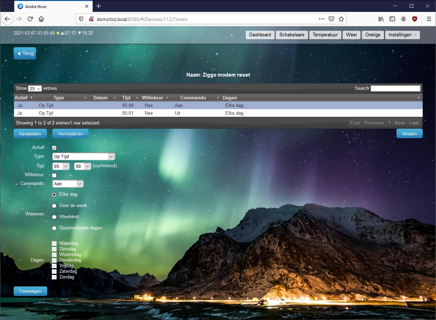The height and width of the screenshot is (320, 436).
Task: Toggle the Actief checkbox
Action: tap(54, 148)
